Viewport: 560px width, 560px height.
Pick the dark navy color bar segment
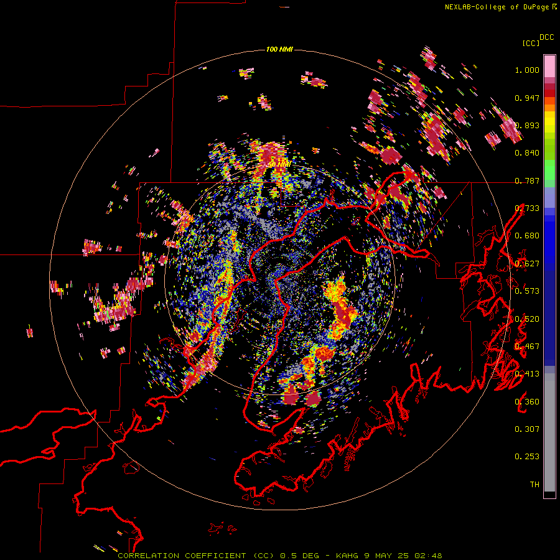549,318
